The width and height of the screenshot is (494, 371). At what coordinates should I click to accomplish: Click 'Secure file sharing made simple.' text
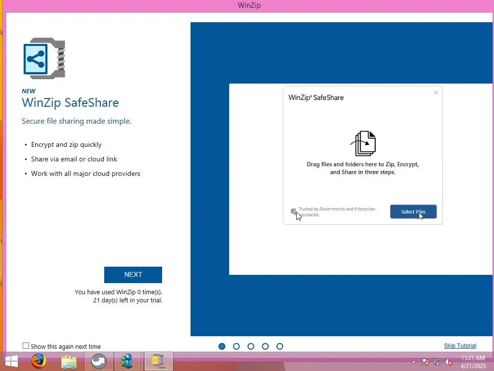click(77, 121)
